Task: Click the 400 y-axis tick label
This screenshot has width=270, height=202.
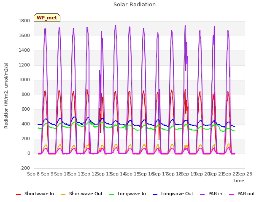Action: 26,124
